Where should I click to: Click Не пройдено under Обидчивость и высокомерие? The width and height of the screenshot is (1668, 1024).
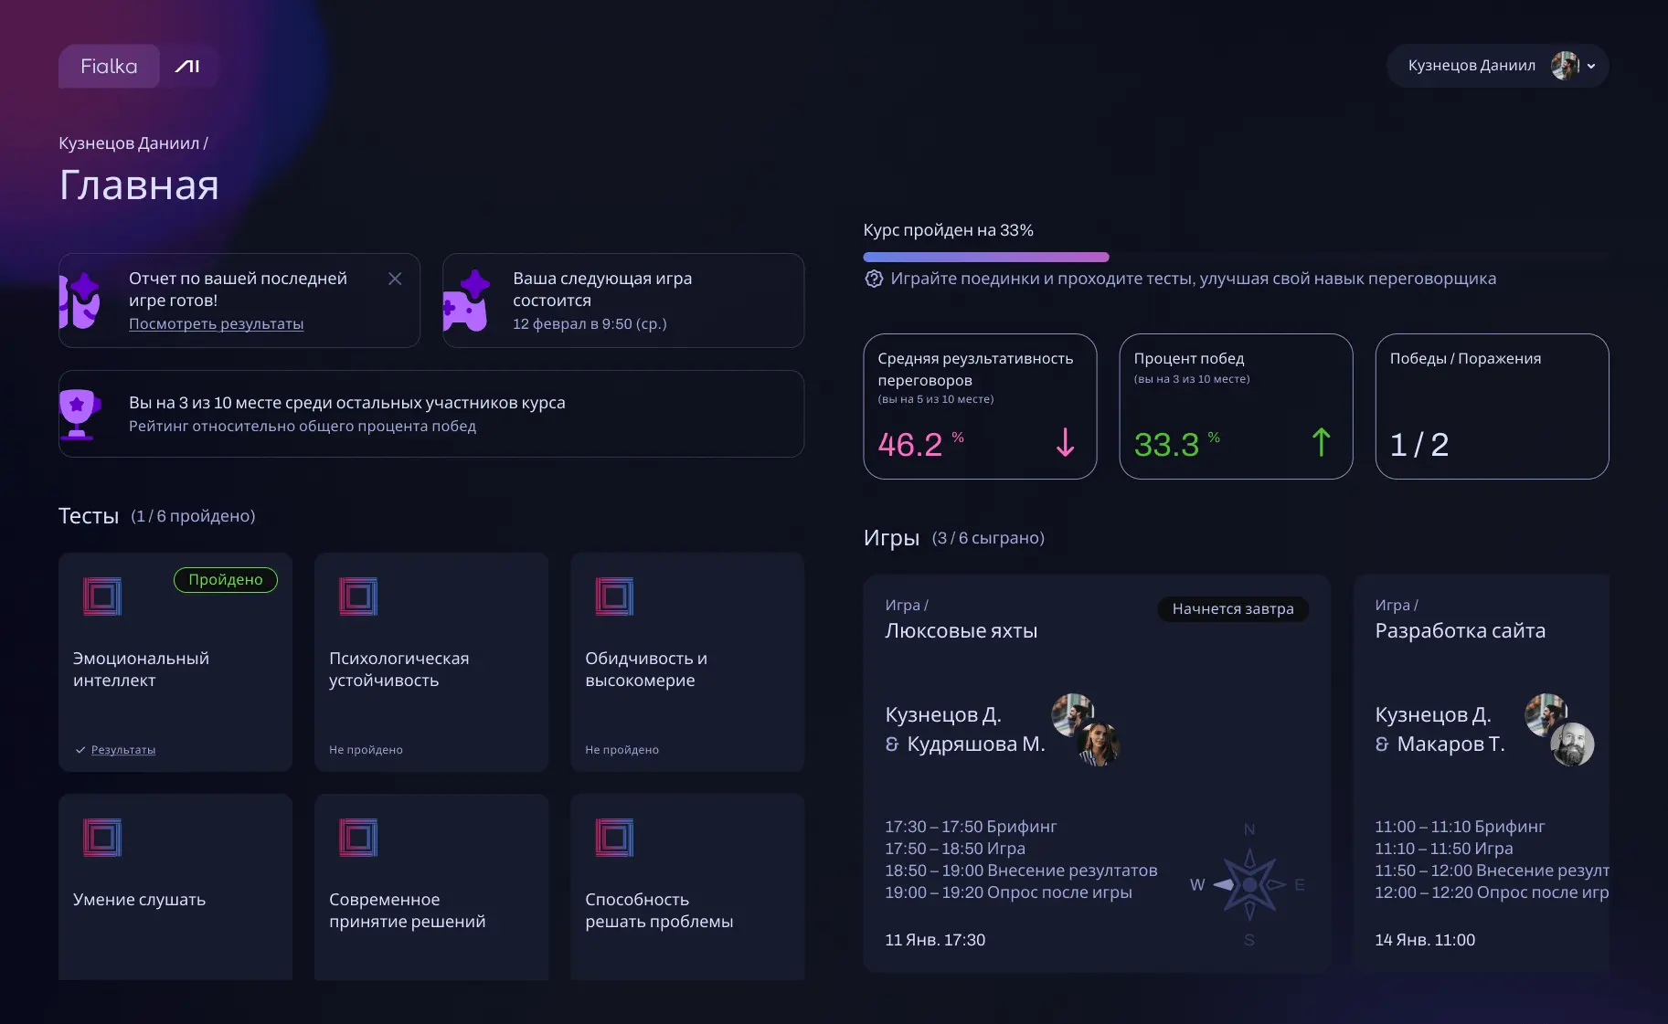pyautogui.click(x=622, y=750)
